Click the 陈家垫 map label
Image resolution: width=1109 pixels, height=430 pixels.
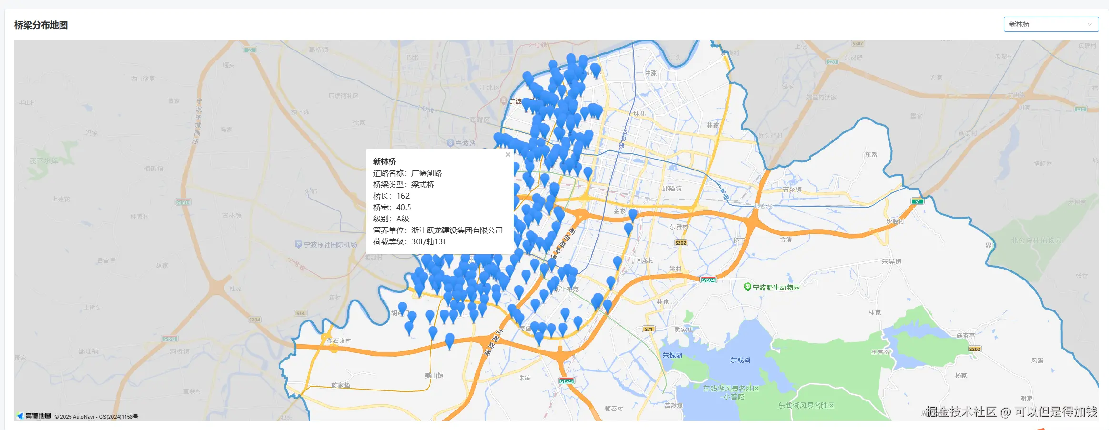click(341, 385)
